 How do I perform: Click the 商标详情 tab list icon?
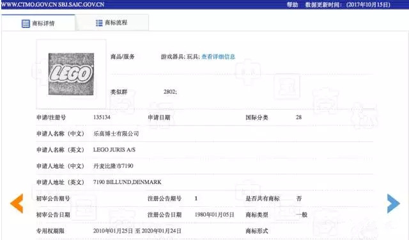coord(26,24)
